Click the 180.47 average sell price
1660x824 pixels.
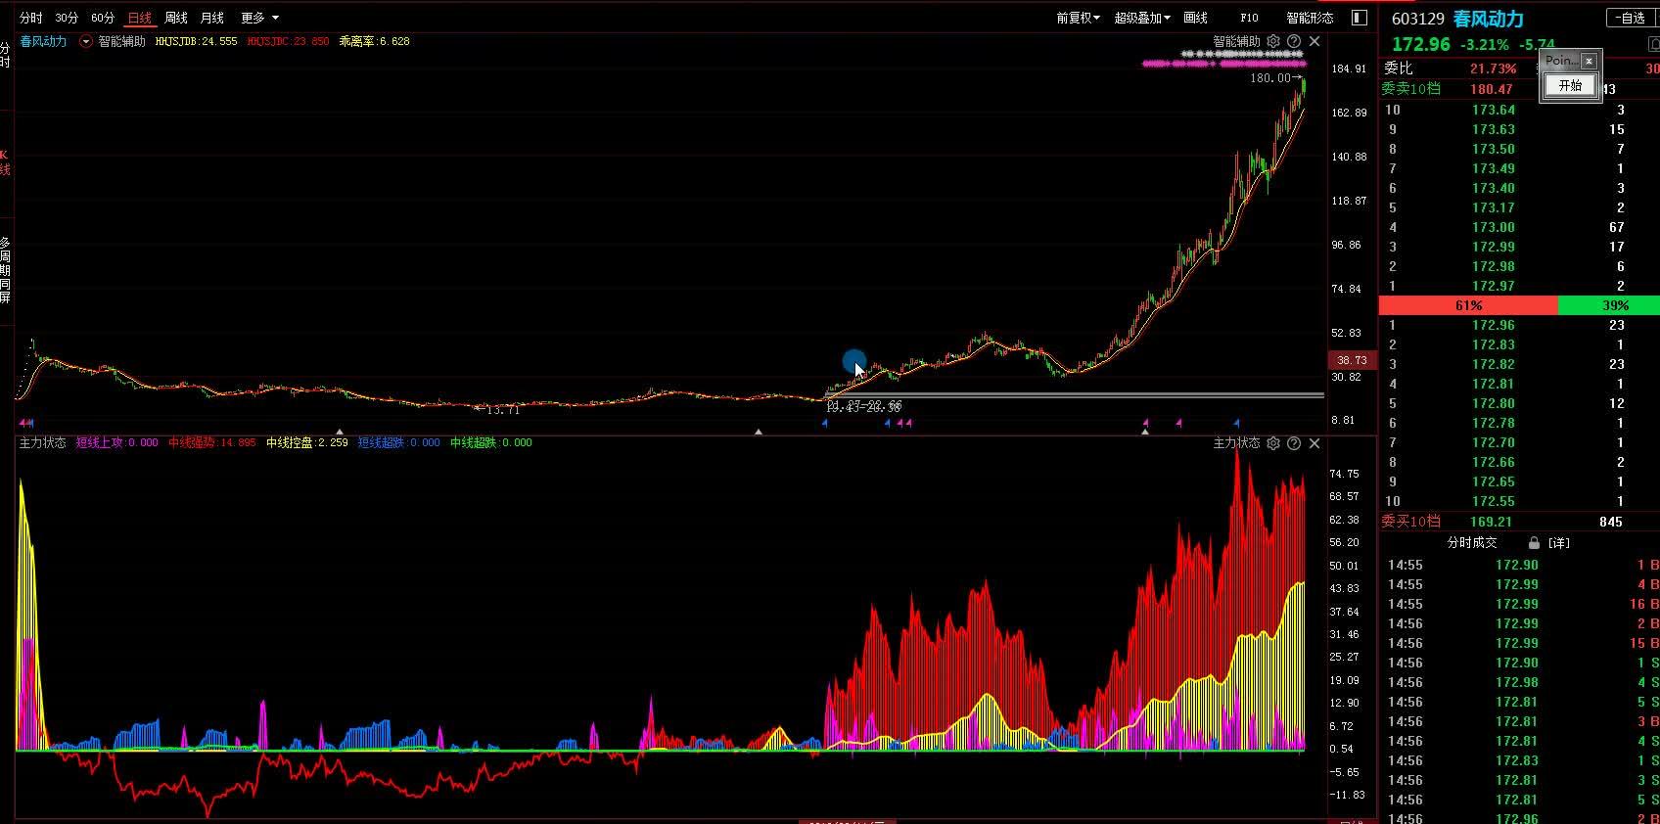1491,89
